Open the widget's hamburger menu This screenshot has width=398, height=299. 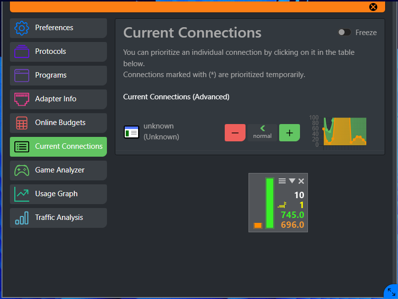282,181
